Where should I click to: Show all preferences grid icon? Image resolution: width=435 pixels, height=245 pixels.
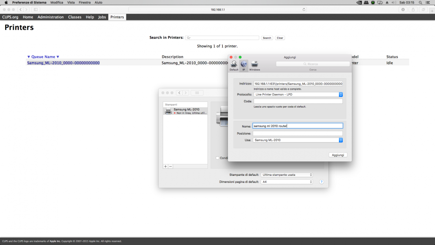[197, 93]
